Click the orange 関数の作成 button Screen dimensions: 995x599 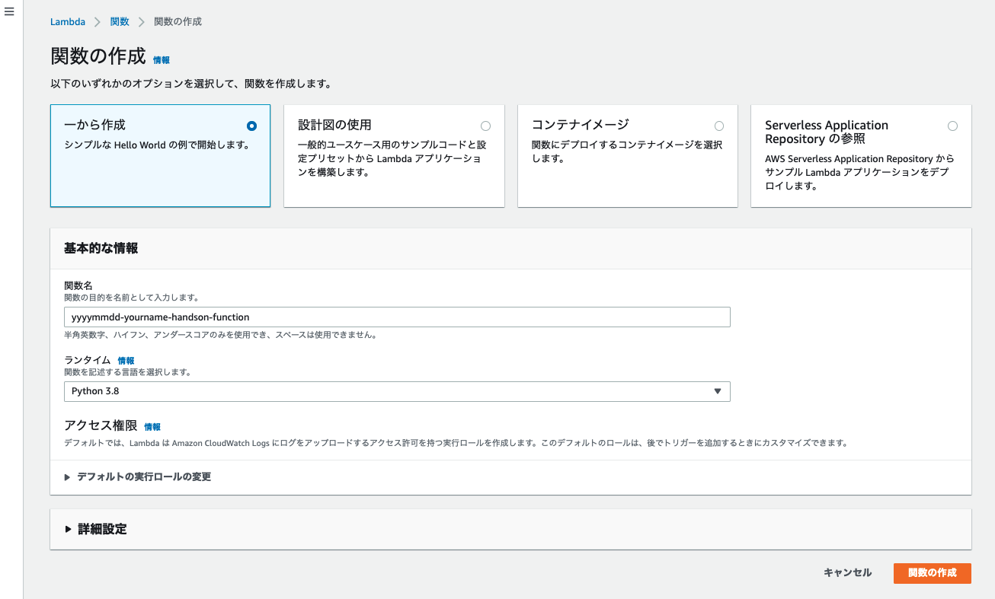click(x=932, y=573)
